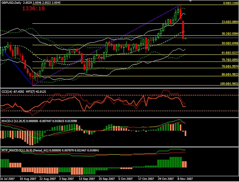Select the 0.0@2.1160 Fibonacci level label

[231, 3]
